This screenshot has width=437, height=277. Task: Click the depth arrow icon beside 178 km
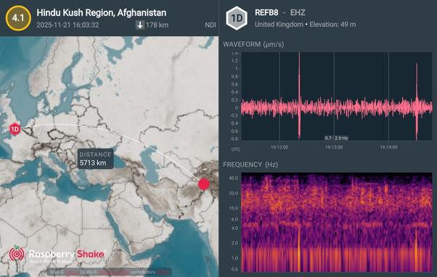(139, 25)
